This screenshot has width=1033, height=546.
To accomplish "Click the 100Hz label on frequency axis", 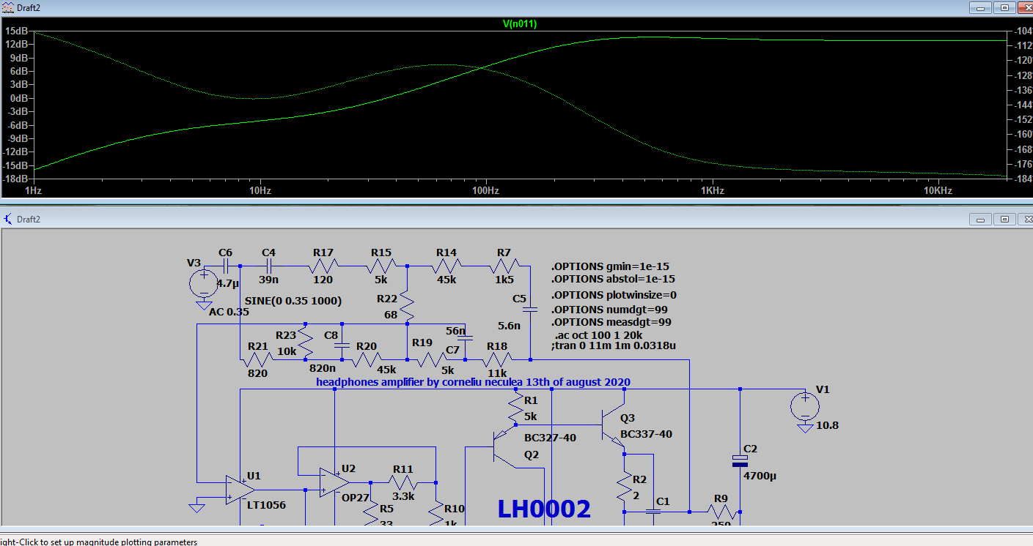I will point(486,190).
